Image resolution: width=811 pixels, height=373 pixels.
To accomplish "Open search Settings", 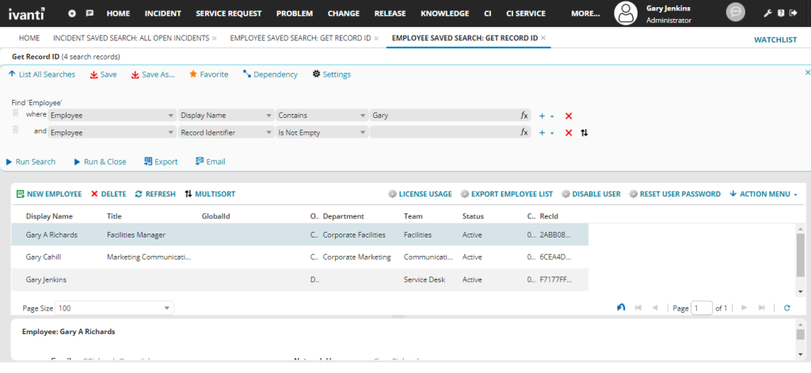I will coord(332,74).
